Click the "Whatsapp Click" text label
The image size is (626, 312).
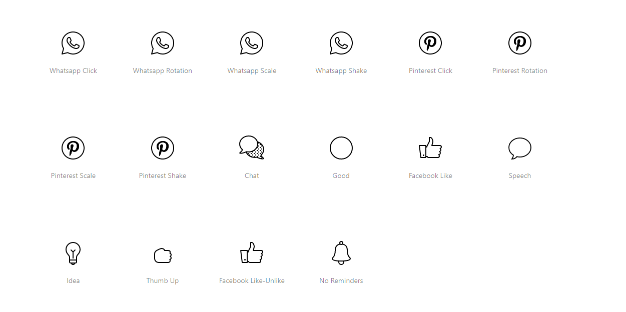73,70
